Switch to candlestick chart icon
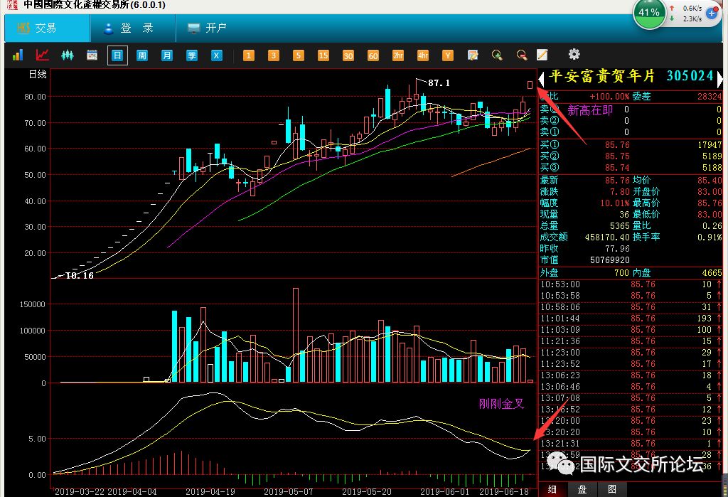 coord(68,55)
